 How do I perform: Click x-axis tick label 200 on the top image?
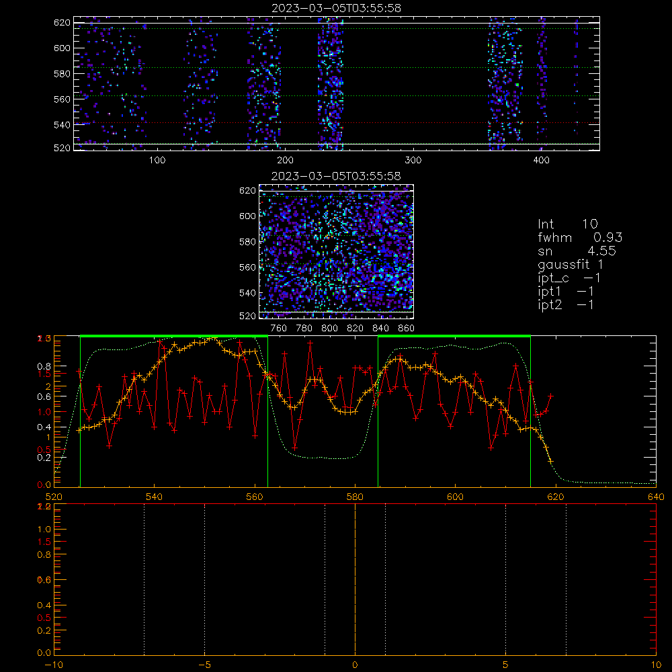285,161
